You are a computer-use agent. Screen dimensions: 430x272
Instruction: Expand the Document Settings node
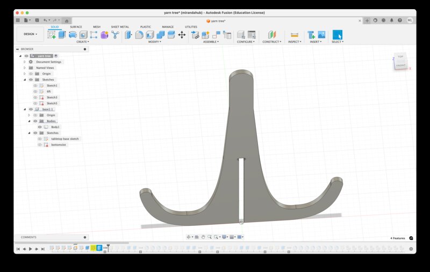point(25,62)
